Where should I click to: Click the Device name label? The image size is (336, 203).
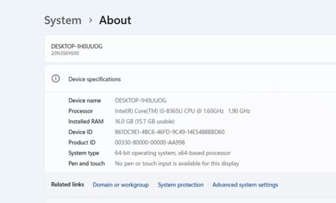point(85,100)
